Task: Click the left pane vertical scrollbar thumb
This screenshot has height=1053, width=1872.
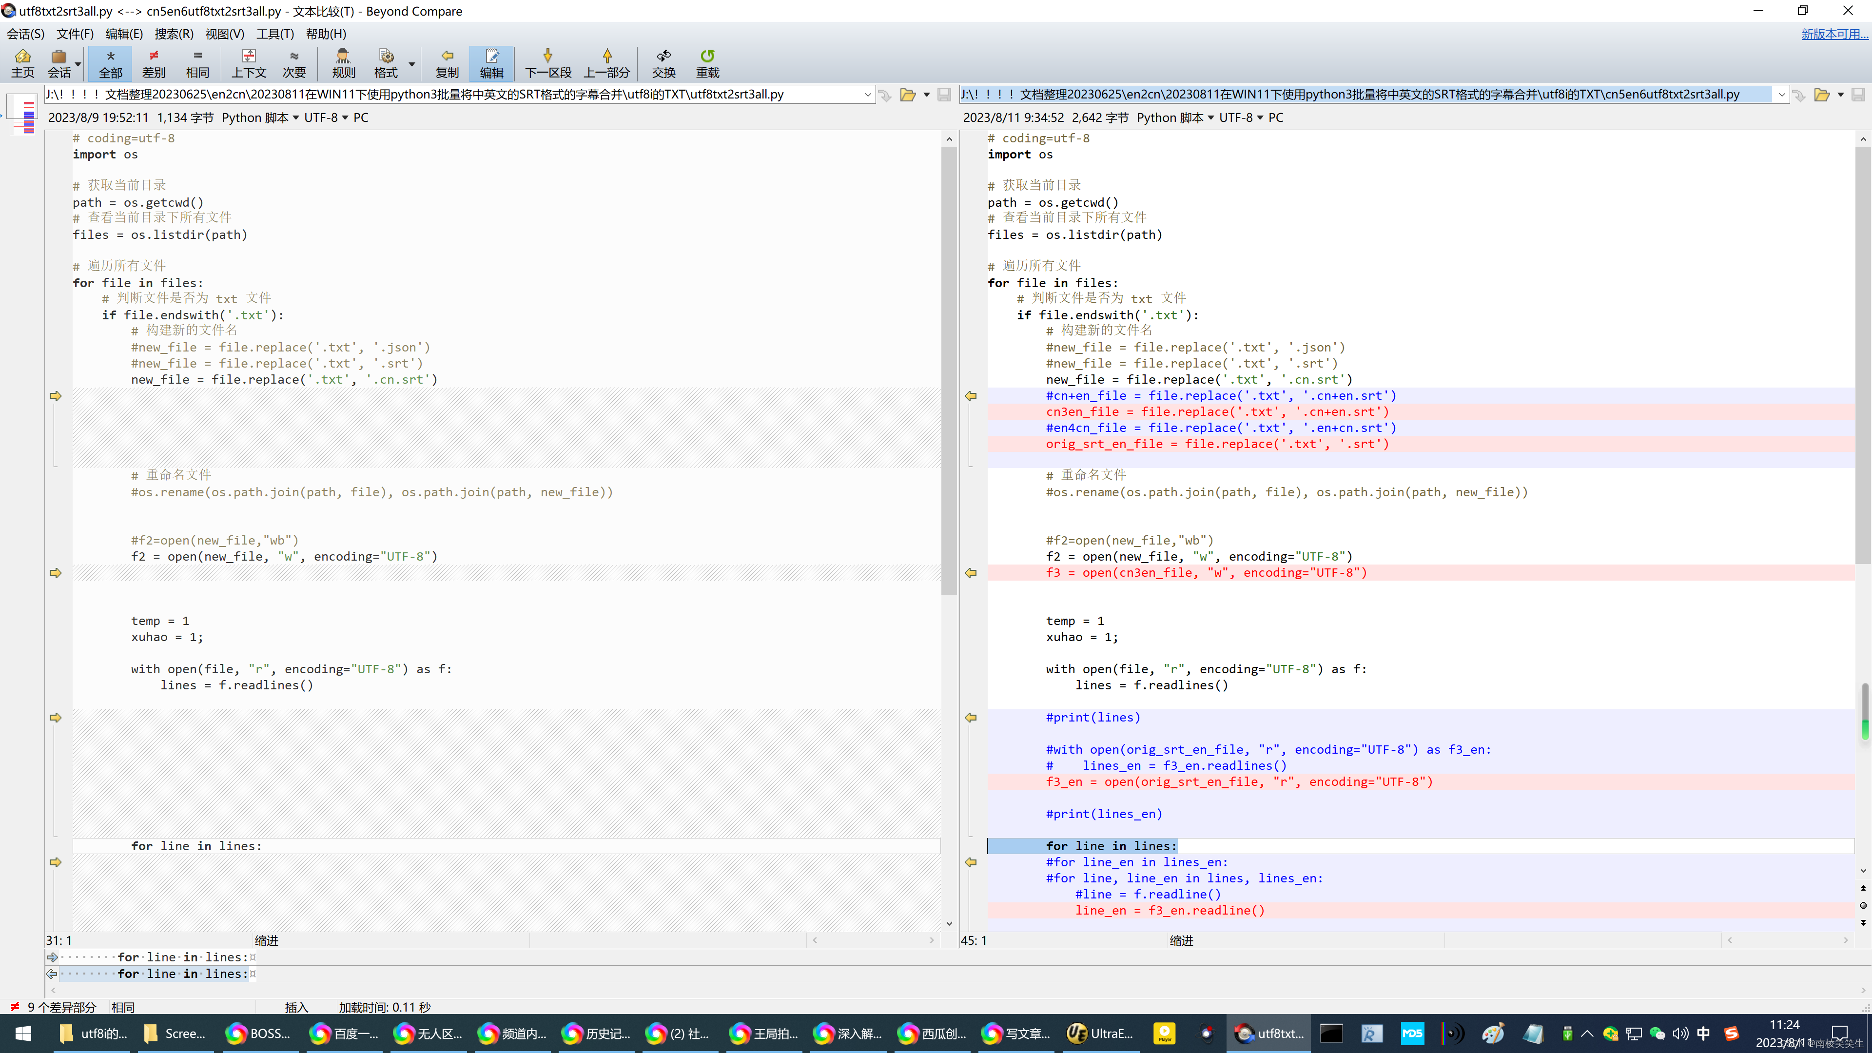Action: [x=948, y=370]
